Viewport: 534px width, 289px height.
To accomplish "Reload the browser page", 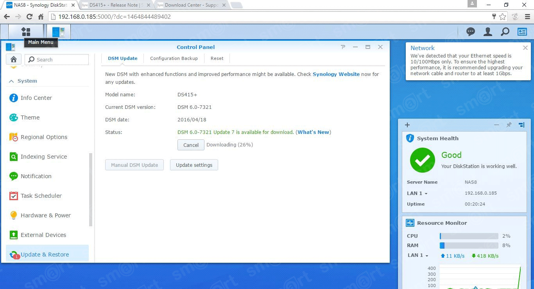I will point(29,17).
